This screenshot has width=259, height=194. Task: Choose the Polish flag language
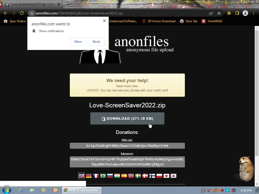coord(159,176)
